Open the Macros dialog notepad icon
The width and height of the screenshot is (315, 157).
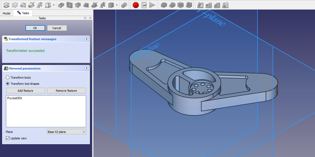point(144,5)
